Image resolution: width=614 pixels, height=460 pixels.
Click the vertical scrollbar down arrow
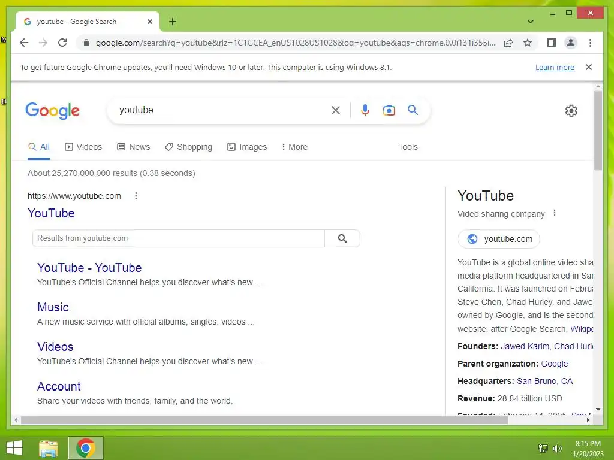(x=598, y=410)
